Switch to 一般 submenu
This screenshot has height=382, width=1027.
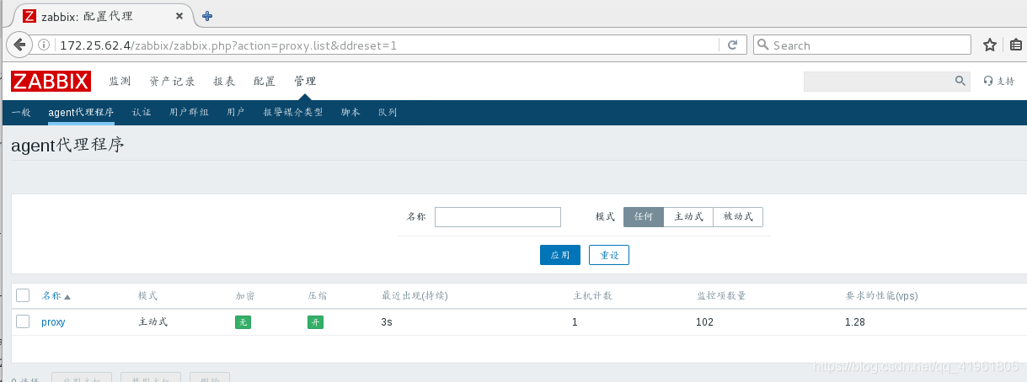pyautogui.click(x=21, y=112)
